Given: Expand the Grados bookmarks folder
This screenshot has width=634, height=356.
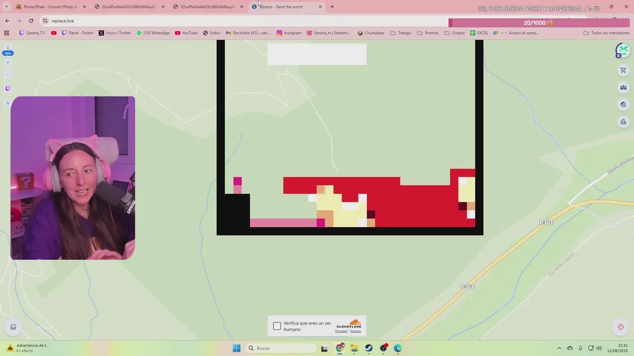Looking at the screenshot, I should tap(455, 33).
